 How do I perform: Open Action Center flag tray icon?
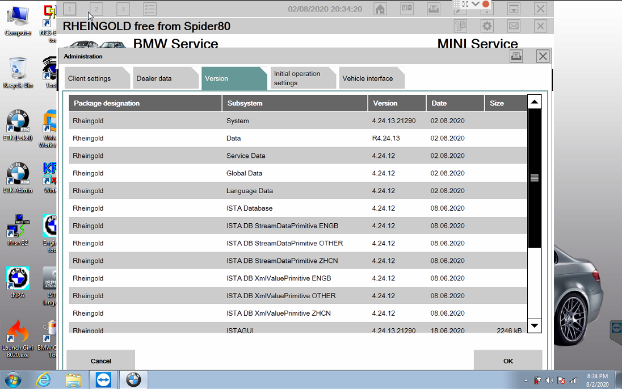tap(561, 380)
